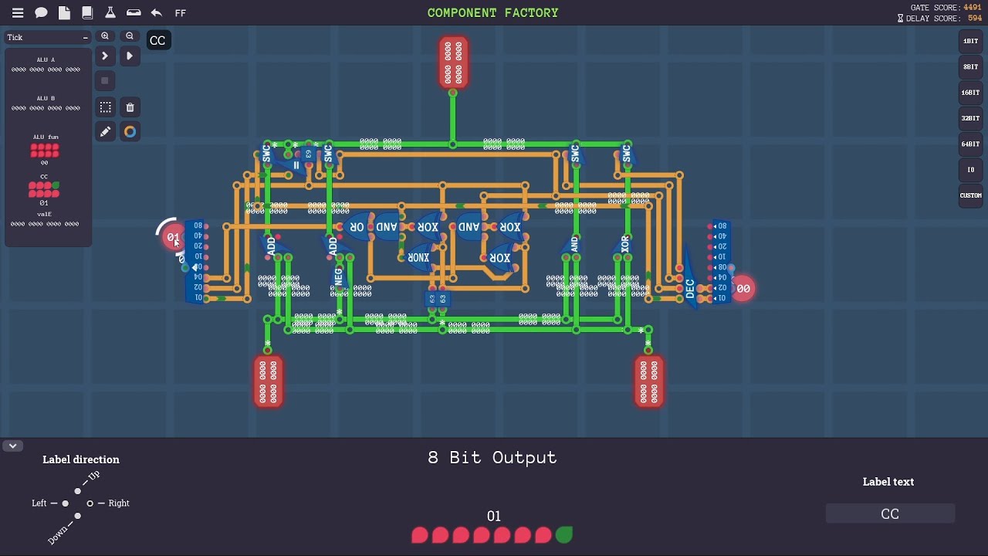
Task: Click the red 00 output node
Action: (x=743, y=289)
